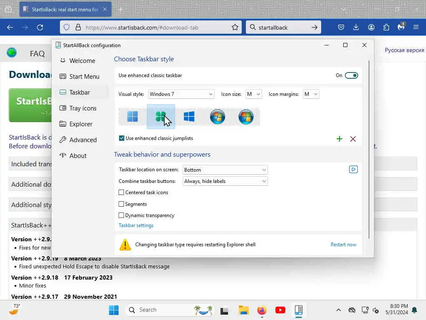426x320 pixels.
Task: Open Windows Start button on the taskbar
Action: (x=114, y=310)
